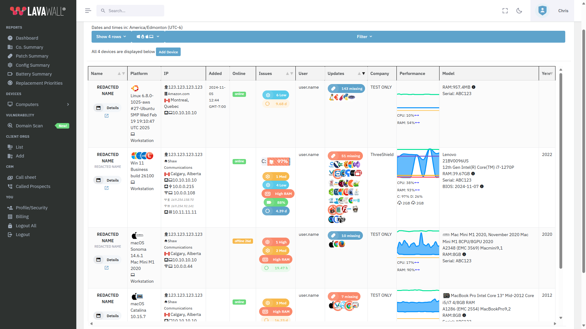
Task: Click Logout All
Action: pyautogui.click(x=26, y=226)
